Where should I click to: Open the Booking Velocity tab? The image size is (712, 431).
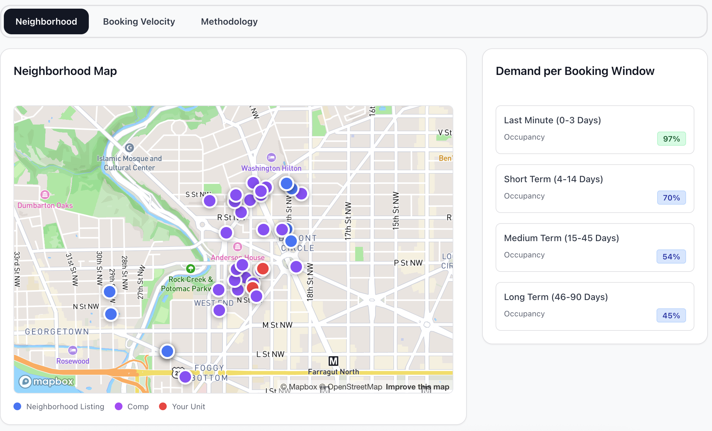click(x=139, y=21)
